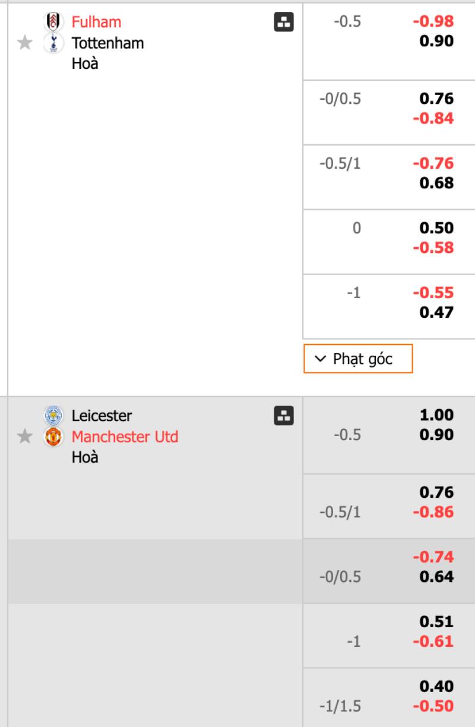Image resolution: width=475 pixels, height=727 pixels.
Task: Pick Fulham odds -0.98 at -0.5 handicap
Action: tap(433, 21)
